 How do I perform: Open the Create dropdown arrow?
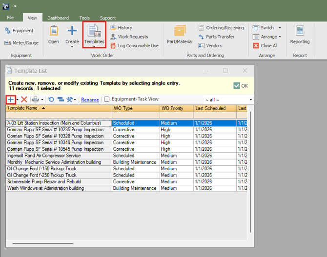(x=72, y=47)
